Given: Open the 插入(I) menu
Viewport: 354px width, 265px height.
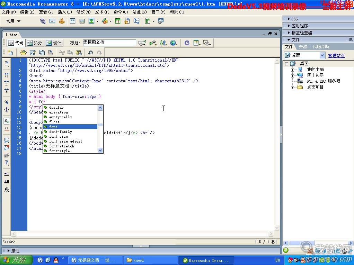Looking at the screenshot, I should pyautogui.click(x=64, y=12).
